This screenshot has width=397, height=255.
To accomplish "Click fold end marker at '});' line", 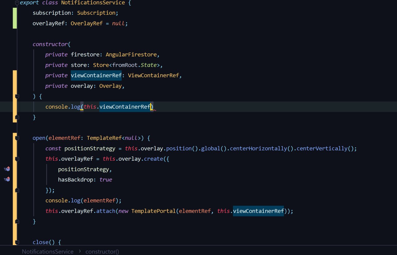I will point(17,190).
